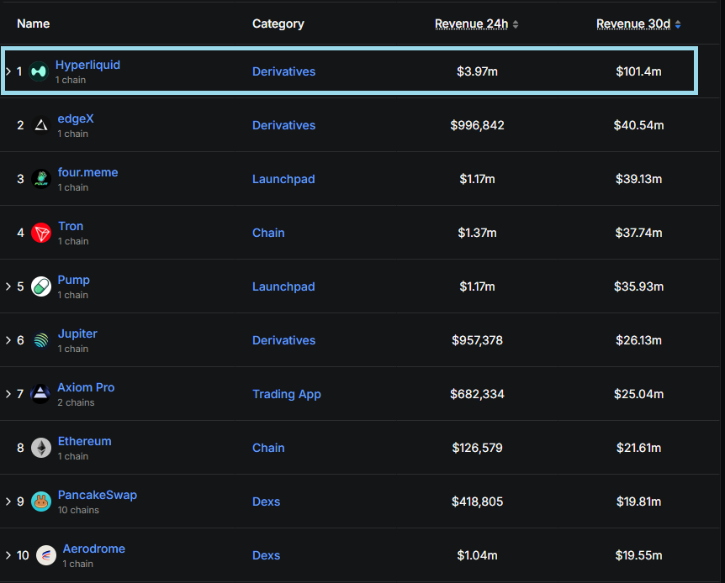The height and width of the screenshot is (583, 725).
Task: Select the $3.97m revenue 24h value
Action: [477, 71]
